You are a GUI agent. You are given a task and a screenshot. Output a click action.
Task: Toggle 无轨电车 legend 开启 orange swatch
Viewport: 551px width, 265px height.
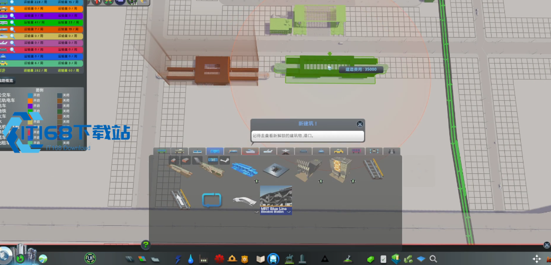point(31,101)
